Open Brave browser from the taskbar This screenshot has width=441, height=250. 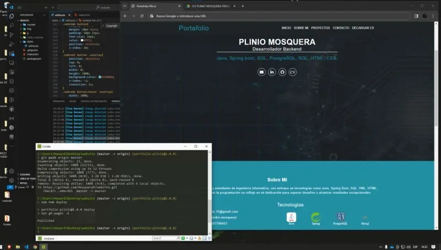point(9,247)
